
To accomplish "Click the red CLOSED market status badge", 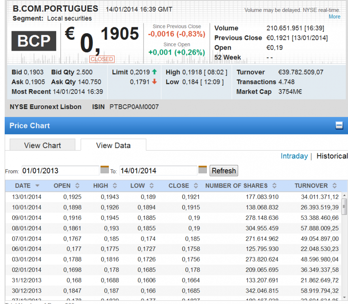I will click(102, 59).
